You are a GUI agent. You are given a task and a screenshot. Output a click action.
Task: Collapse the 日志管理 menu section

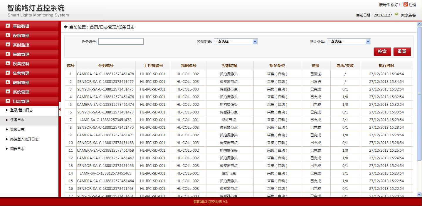click(21, 101)
